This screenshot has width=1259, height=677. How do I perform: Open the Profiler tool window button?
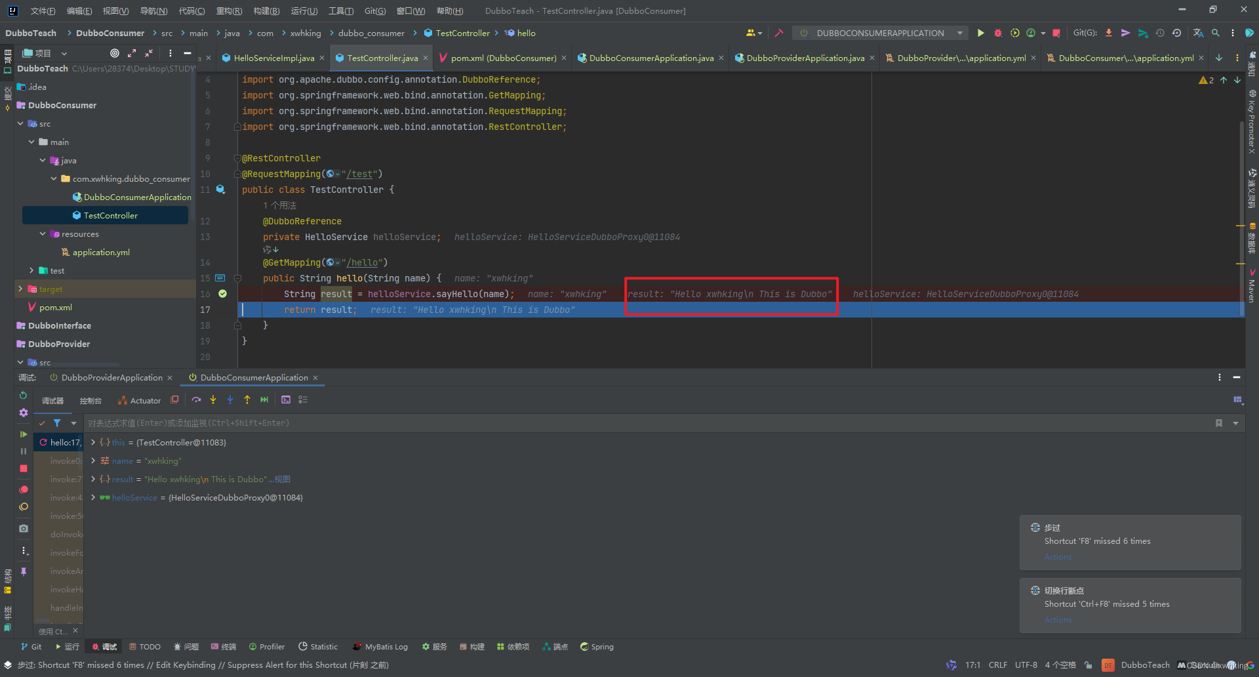[266, 647]
